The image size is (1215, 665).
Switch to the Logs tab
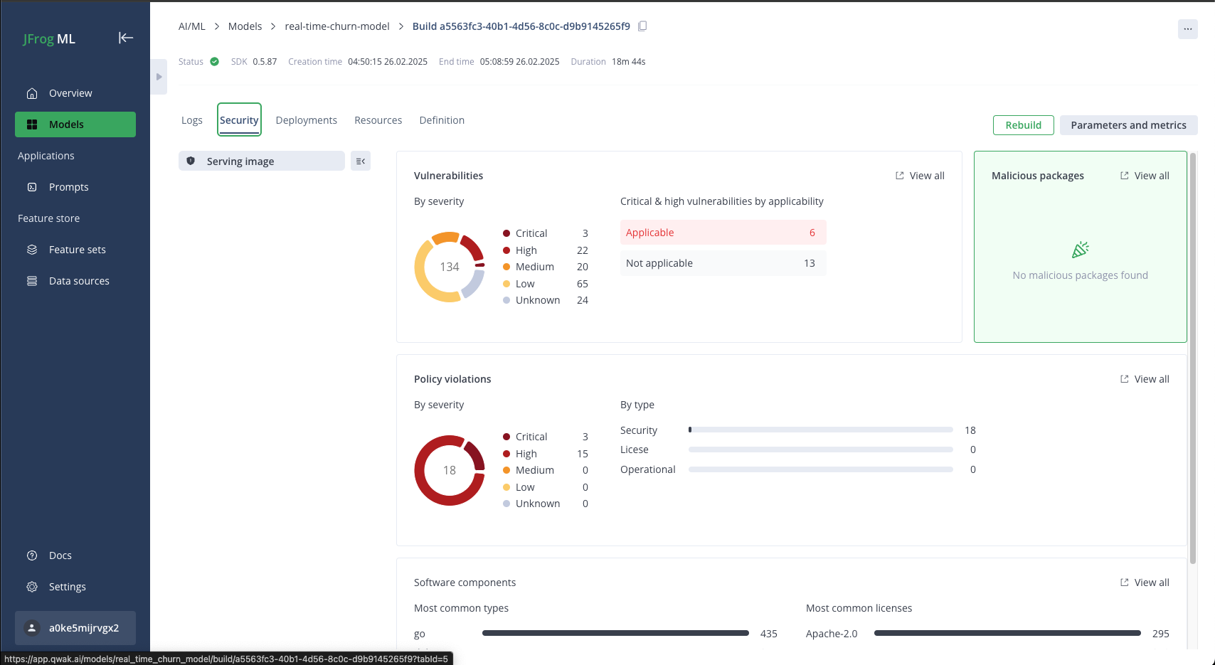pos(192,120)
